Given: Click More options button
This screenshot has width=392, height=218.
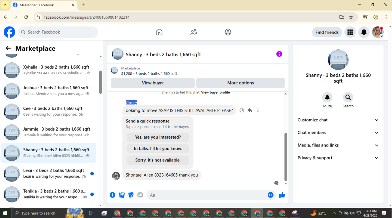Looking at the screenshot, I should tap(241, 83).
